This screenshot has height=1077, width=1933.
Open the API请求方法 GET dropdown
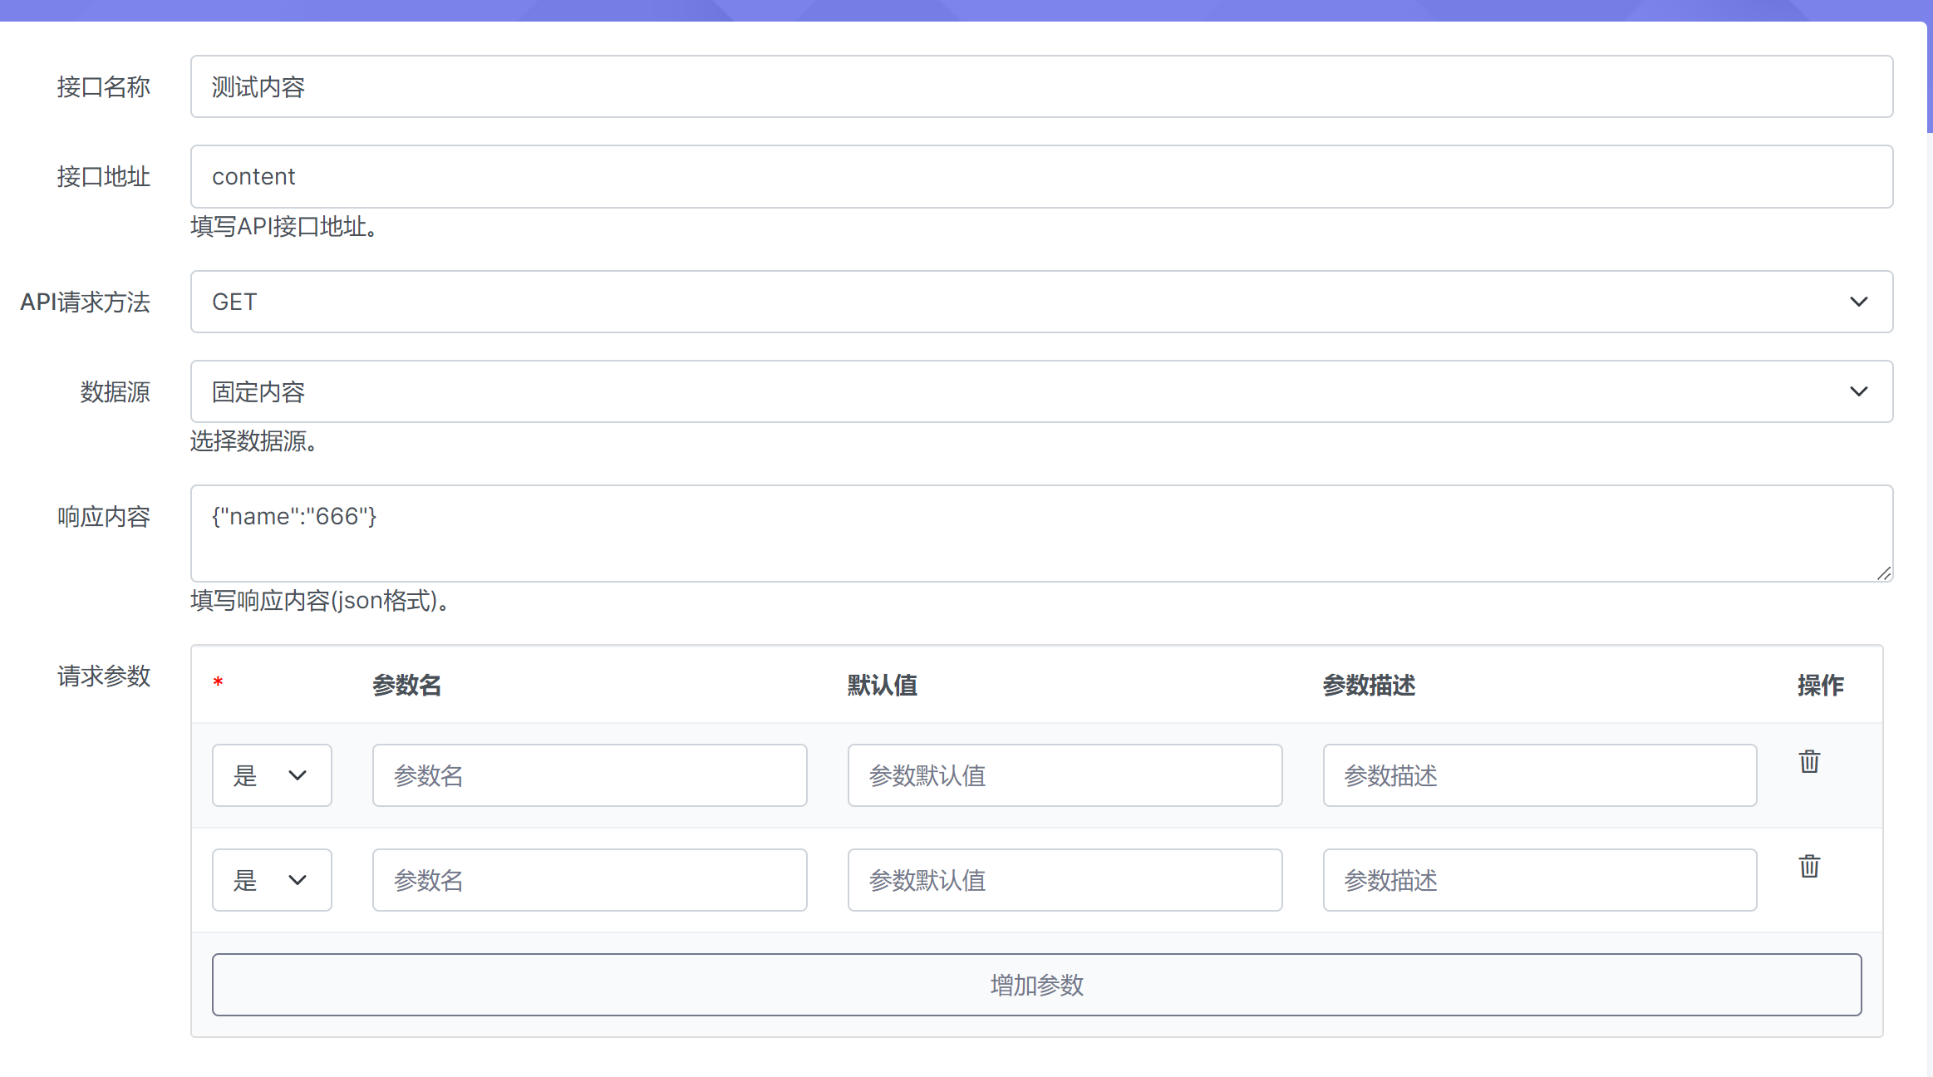1041,302
